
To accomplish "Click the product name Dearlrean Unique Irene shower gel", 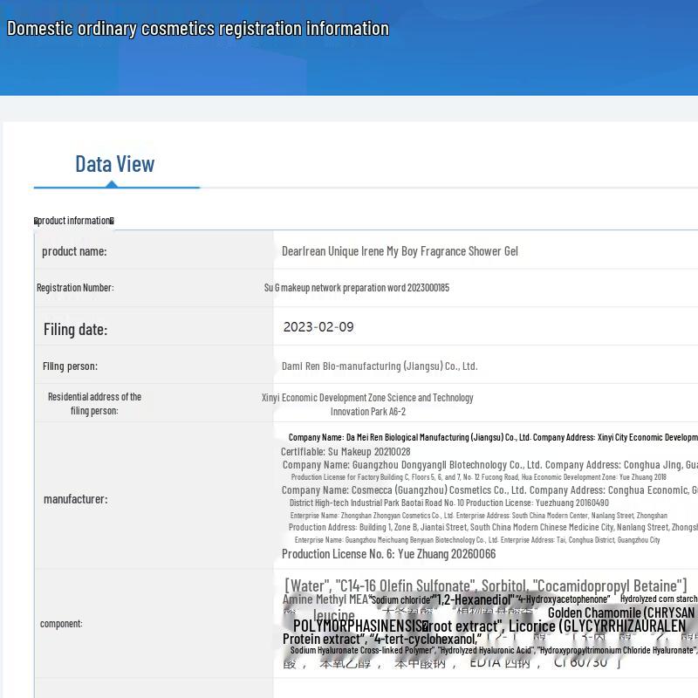I will click(x=400, y=251).
